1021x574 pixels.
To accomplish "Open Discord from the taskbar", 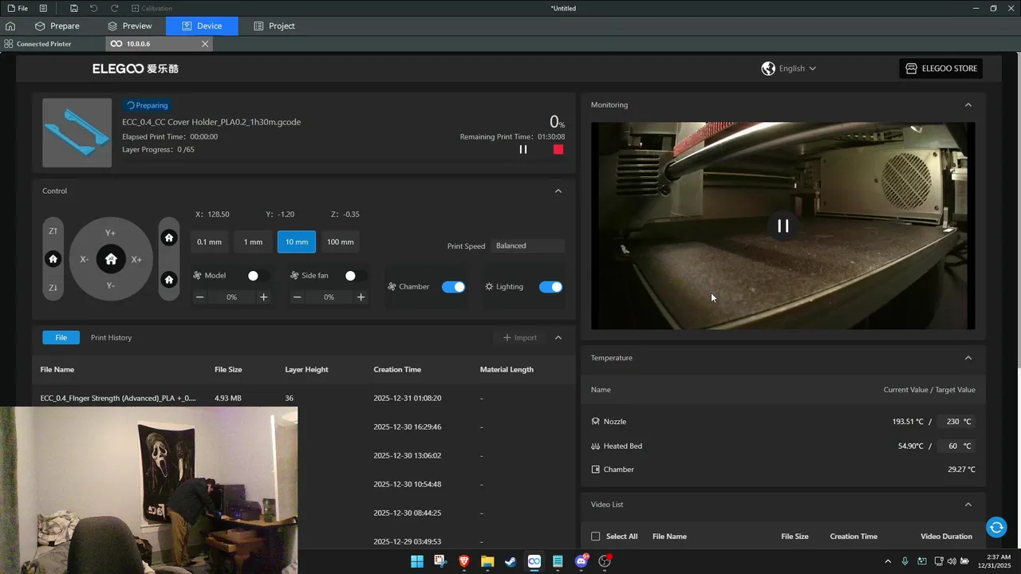I will (581, 561).
